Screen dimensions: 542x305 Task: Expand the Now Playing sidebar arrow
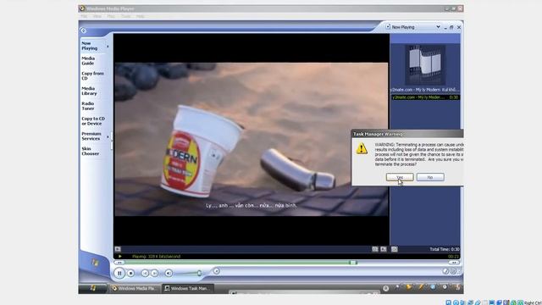[108, 46]
